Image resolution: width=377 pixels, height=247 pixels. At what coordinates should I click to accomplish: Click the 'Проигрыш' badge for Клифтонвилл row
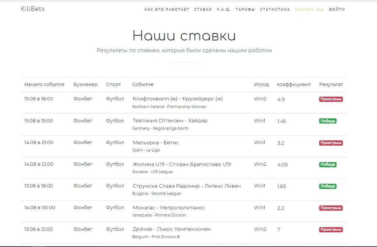point(331,99)
